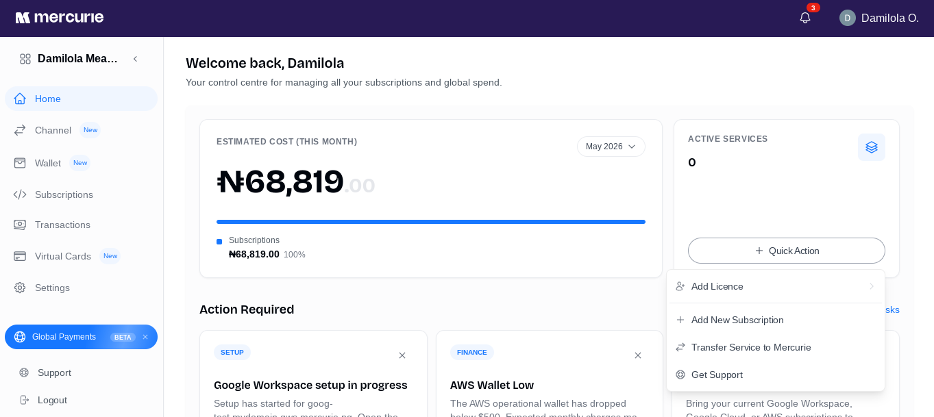
Task: Dismiss the Google Workspace setup card
Action: (x=402, y=355)
